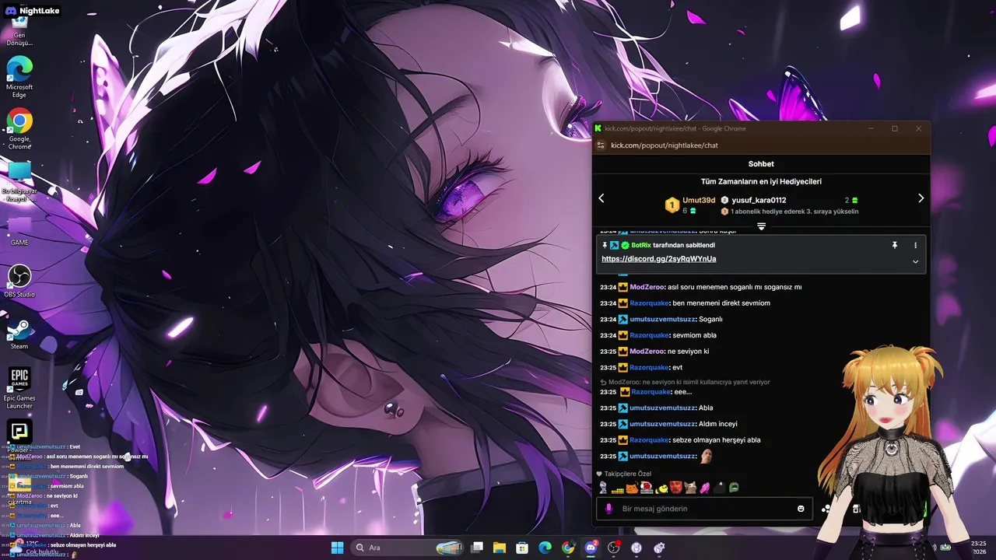This screenshot has height=560, width=996.
Task: Open the 'Bu bilgisayar' desktop shortcut
Action: (x=19, y=180)
